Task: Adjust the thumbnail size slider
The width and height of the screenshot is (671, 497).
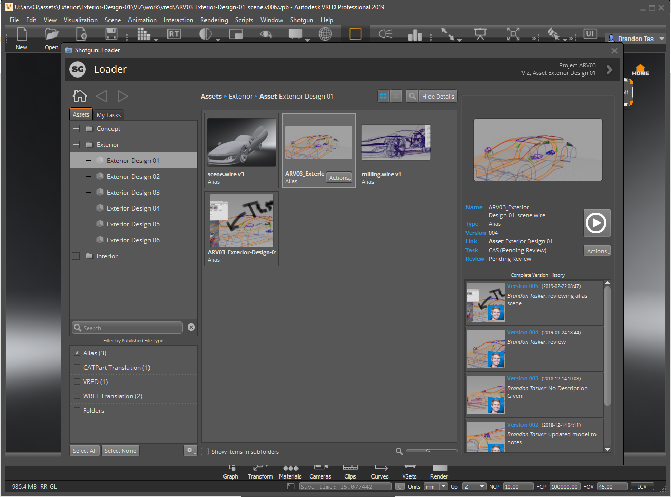Action: [x=432, y=451]
